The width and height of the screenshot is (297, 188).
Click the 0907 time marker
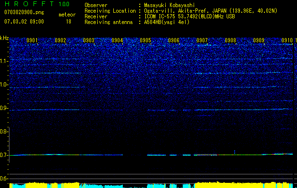pyautogui.click(x=202, y=40)
